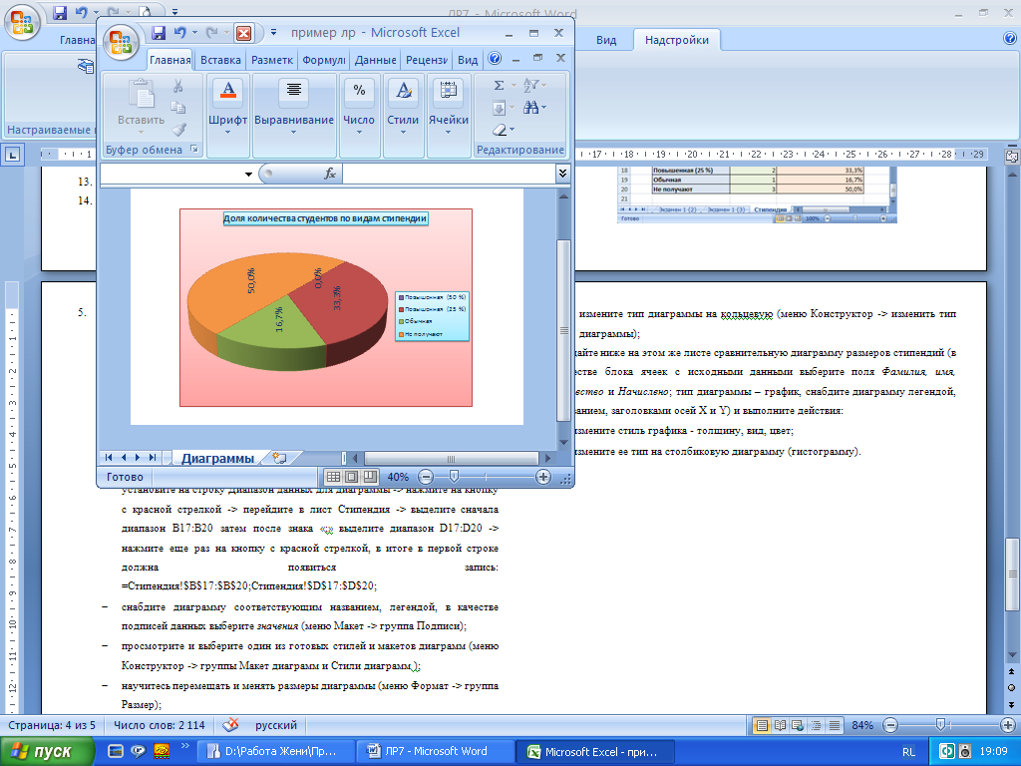Switch Excel to Page Layout view
Viewport: 1021px width, 766px height.
point(351,477)
